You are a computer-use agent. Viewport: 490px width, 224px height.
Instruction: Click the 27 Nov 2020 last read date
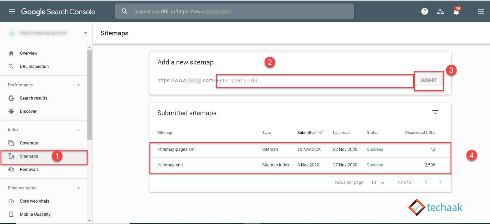pos(345,165)
